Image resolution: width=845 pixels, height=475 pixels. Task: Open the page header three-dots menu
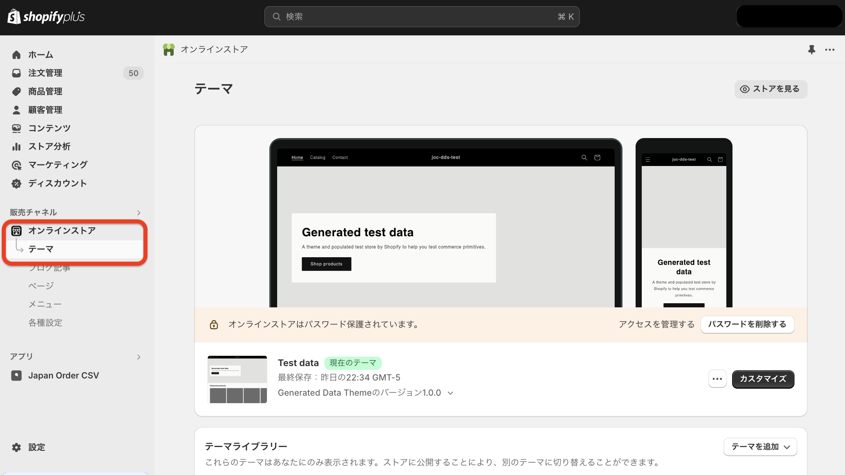pyautogui.click(x=830, y=50)
